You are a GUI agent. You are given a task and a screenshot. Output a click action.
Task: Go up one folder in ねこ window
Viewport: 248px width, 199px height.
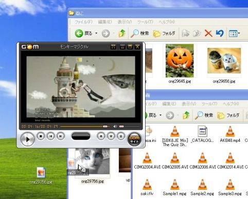(x=122, y=33)
